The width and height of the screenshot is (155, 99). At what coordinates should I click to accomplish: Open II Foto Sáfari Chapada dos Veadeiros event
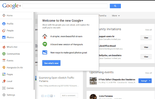coord(117,79)
